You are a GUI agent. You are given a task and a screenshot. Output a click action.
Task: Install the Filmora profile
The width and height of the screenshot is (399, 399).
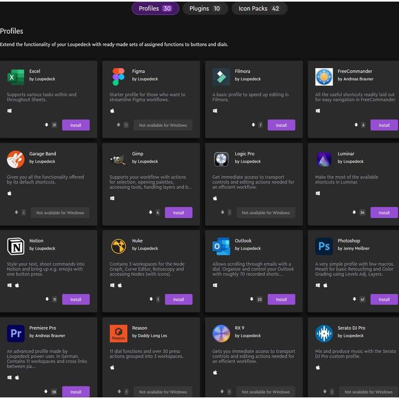[x=282, y=125]
